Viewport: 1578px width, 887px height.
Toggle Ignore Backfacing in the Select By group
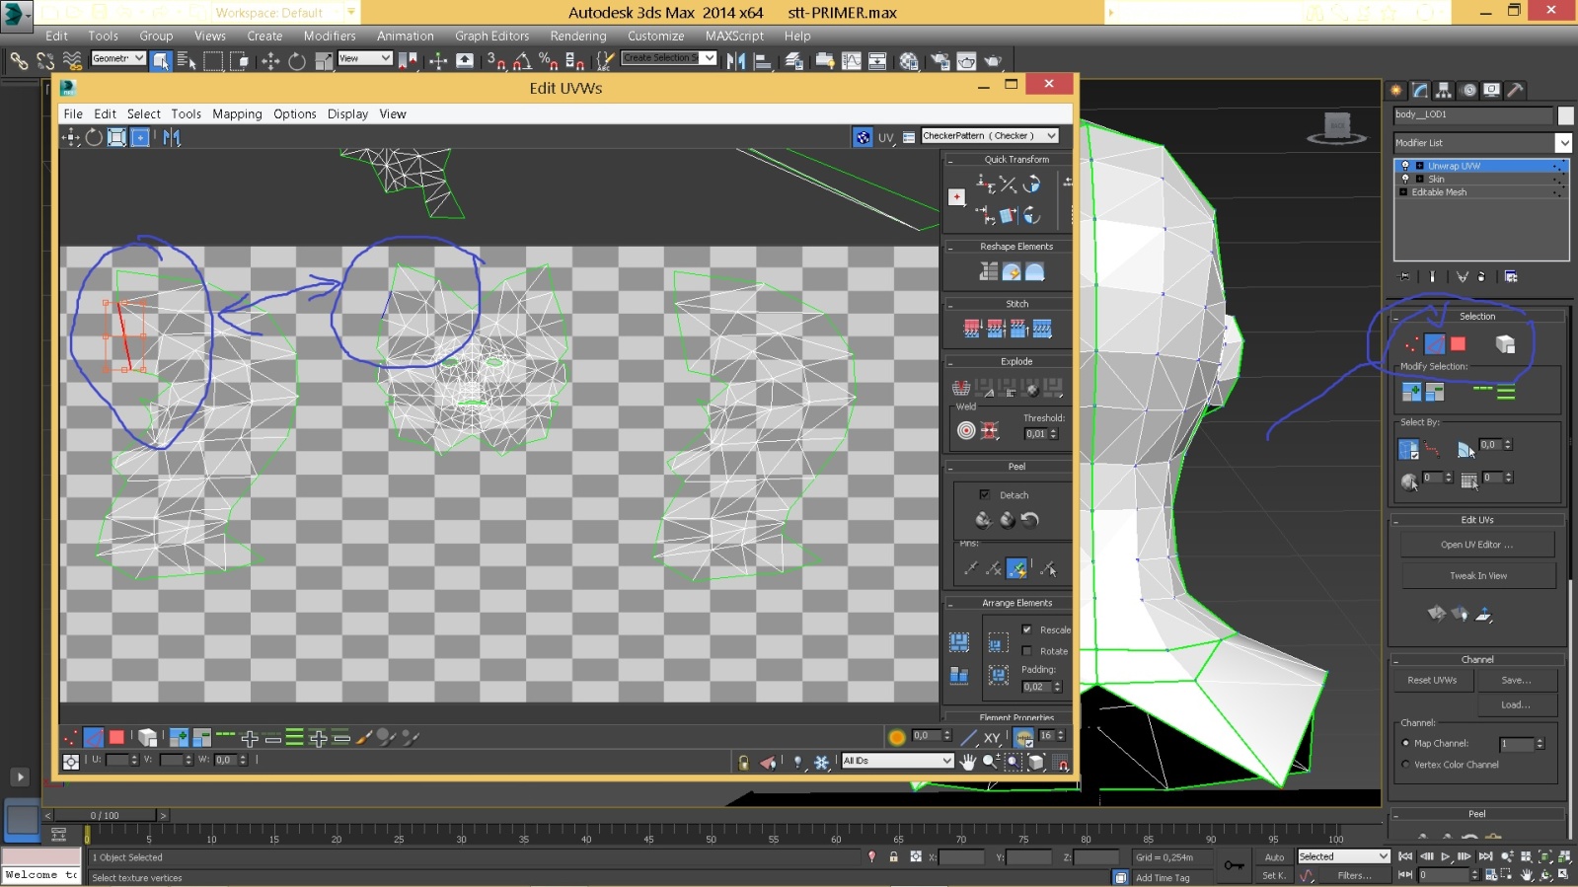pyautogui.click(x=1408, y=450)
